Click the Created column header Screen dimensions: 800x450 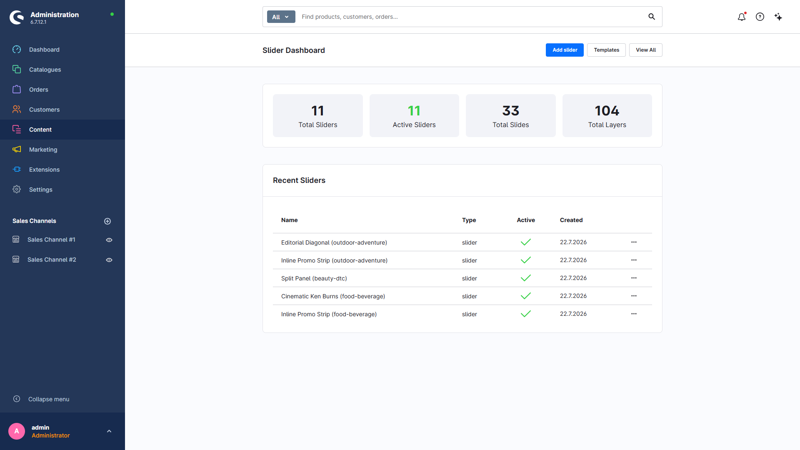coord(571,220)
